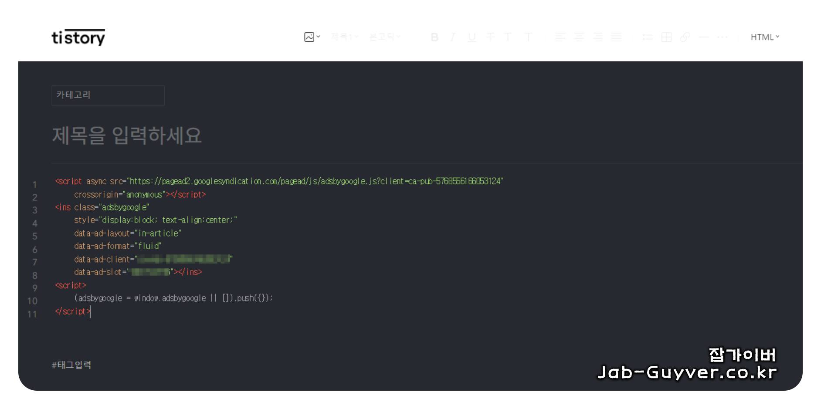Click the tistory logo
Viewport: 821px width, 409px height.
(78, 37)
